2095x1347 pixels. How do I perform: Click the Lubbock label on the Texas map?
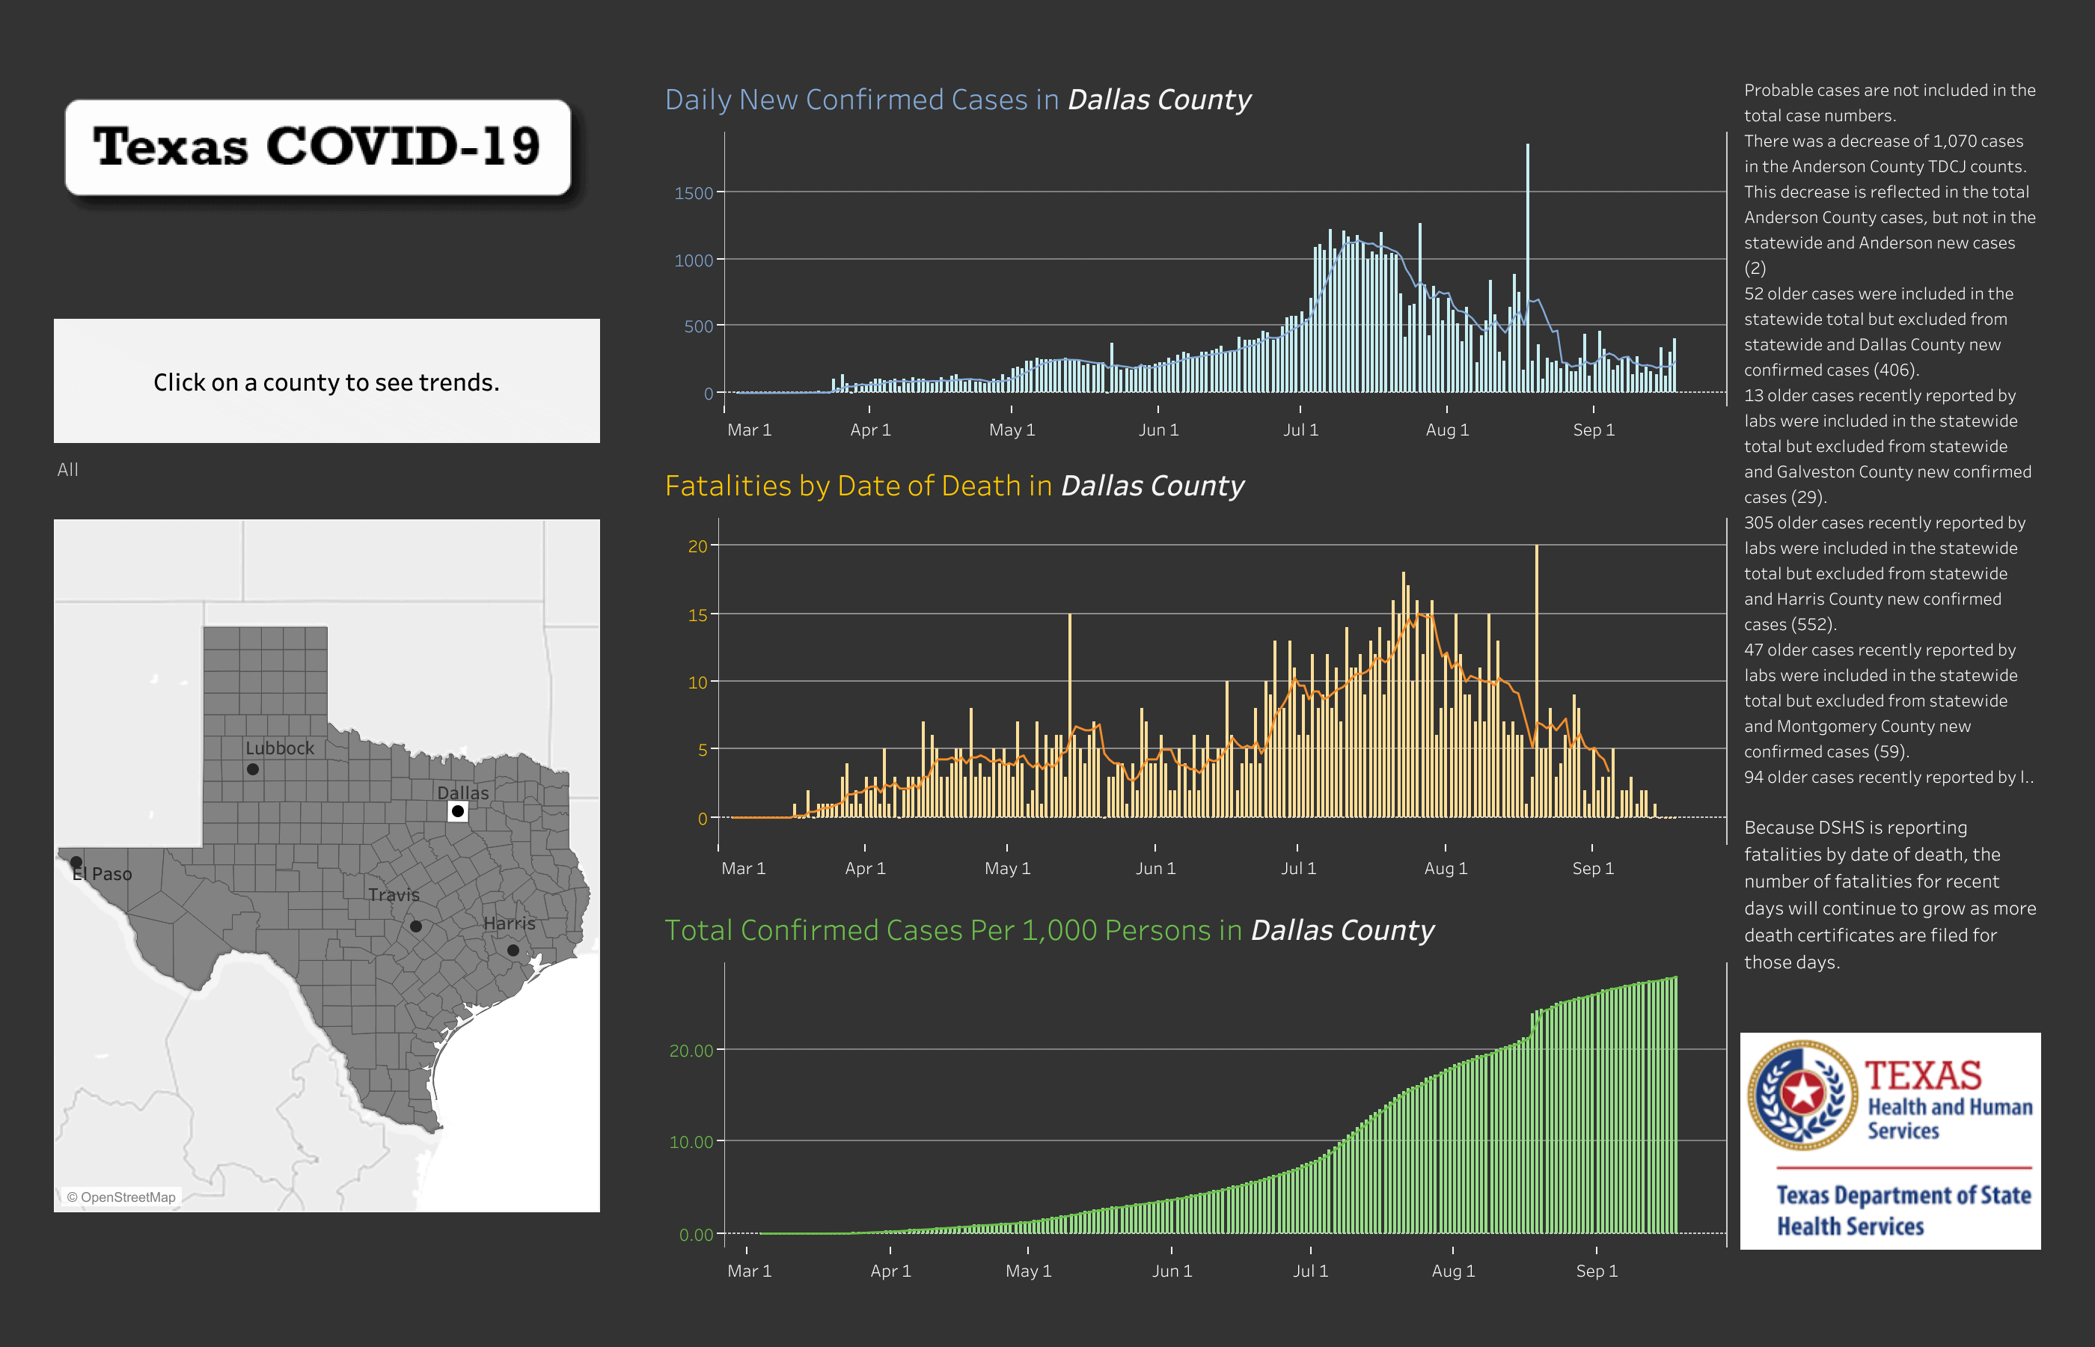tap(279, 748)
